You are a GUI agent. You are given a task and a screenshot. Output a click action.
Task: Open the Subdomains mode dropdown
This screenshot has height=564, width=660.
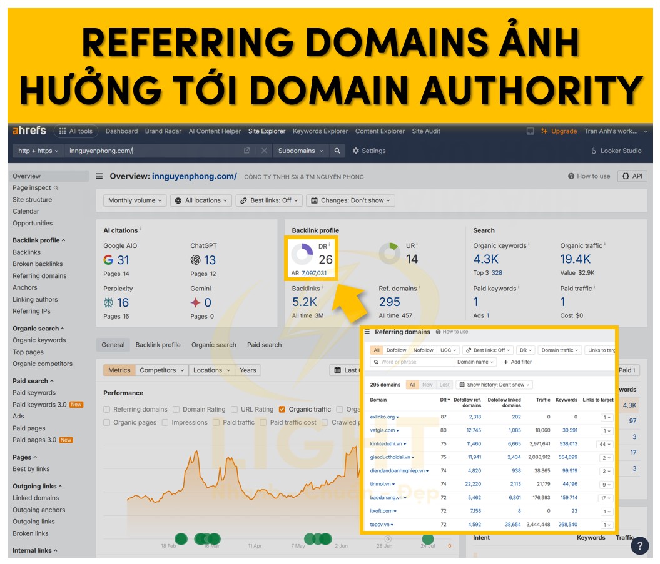pyautogui.click(x=300, y=151)
